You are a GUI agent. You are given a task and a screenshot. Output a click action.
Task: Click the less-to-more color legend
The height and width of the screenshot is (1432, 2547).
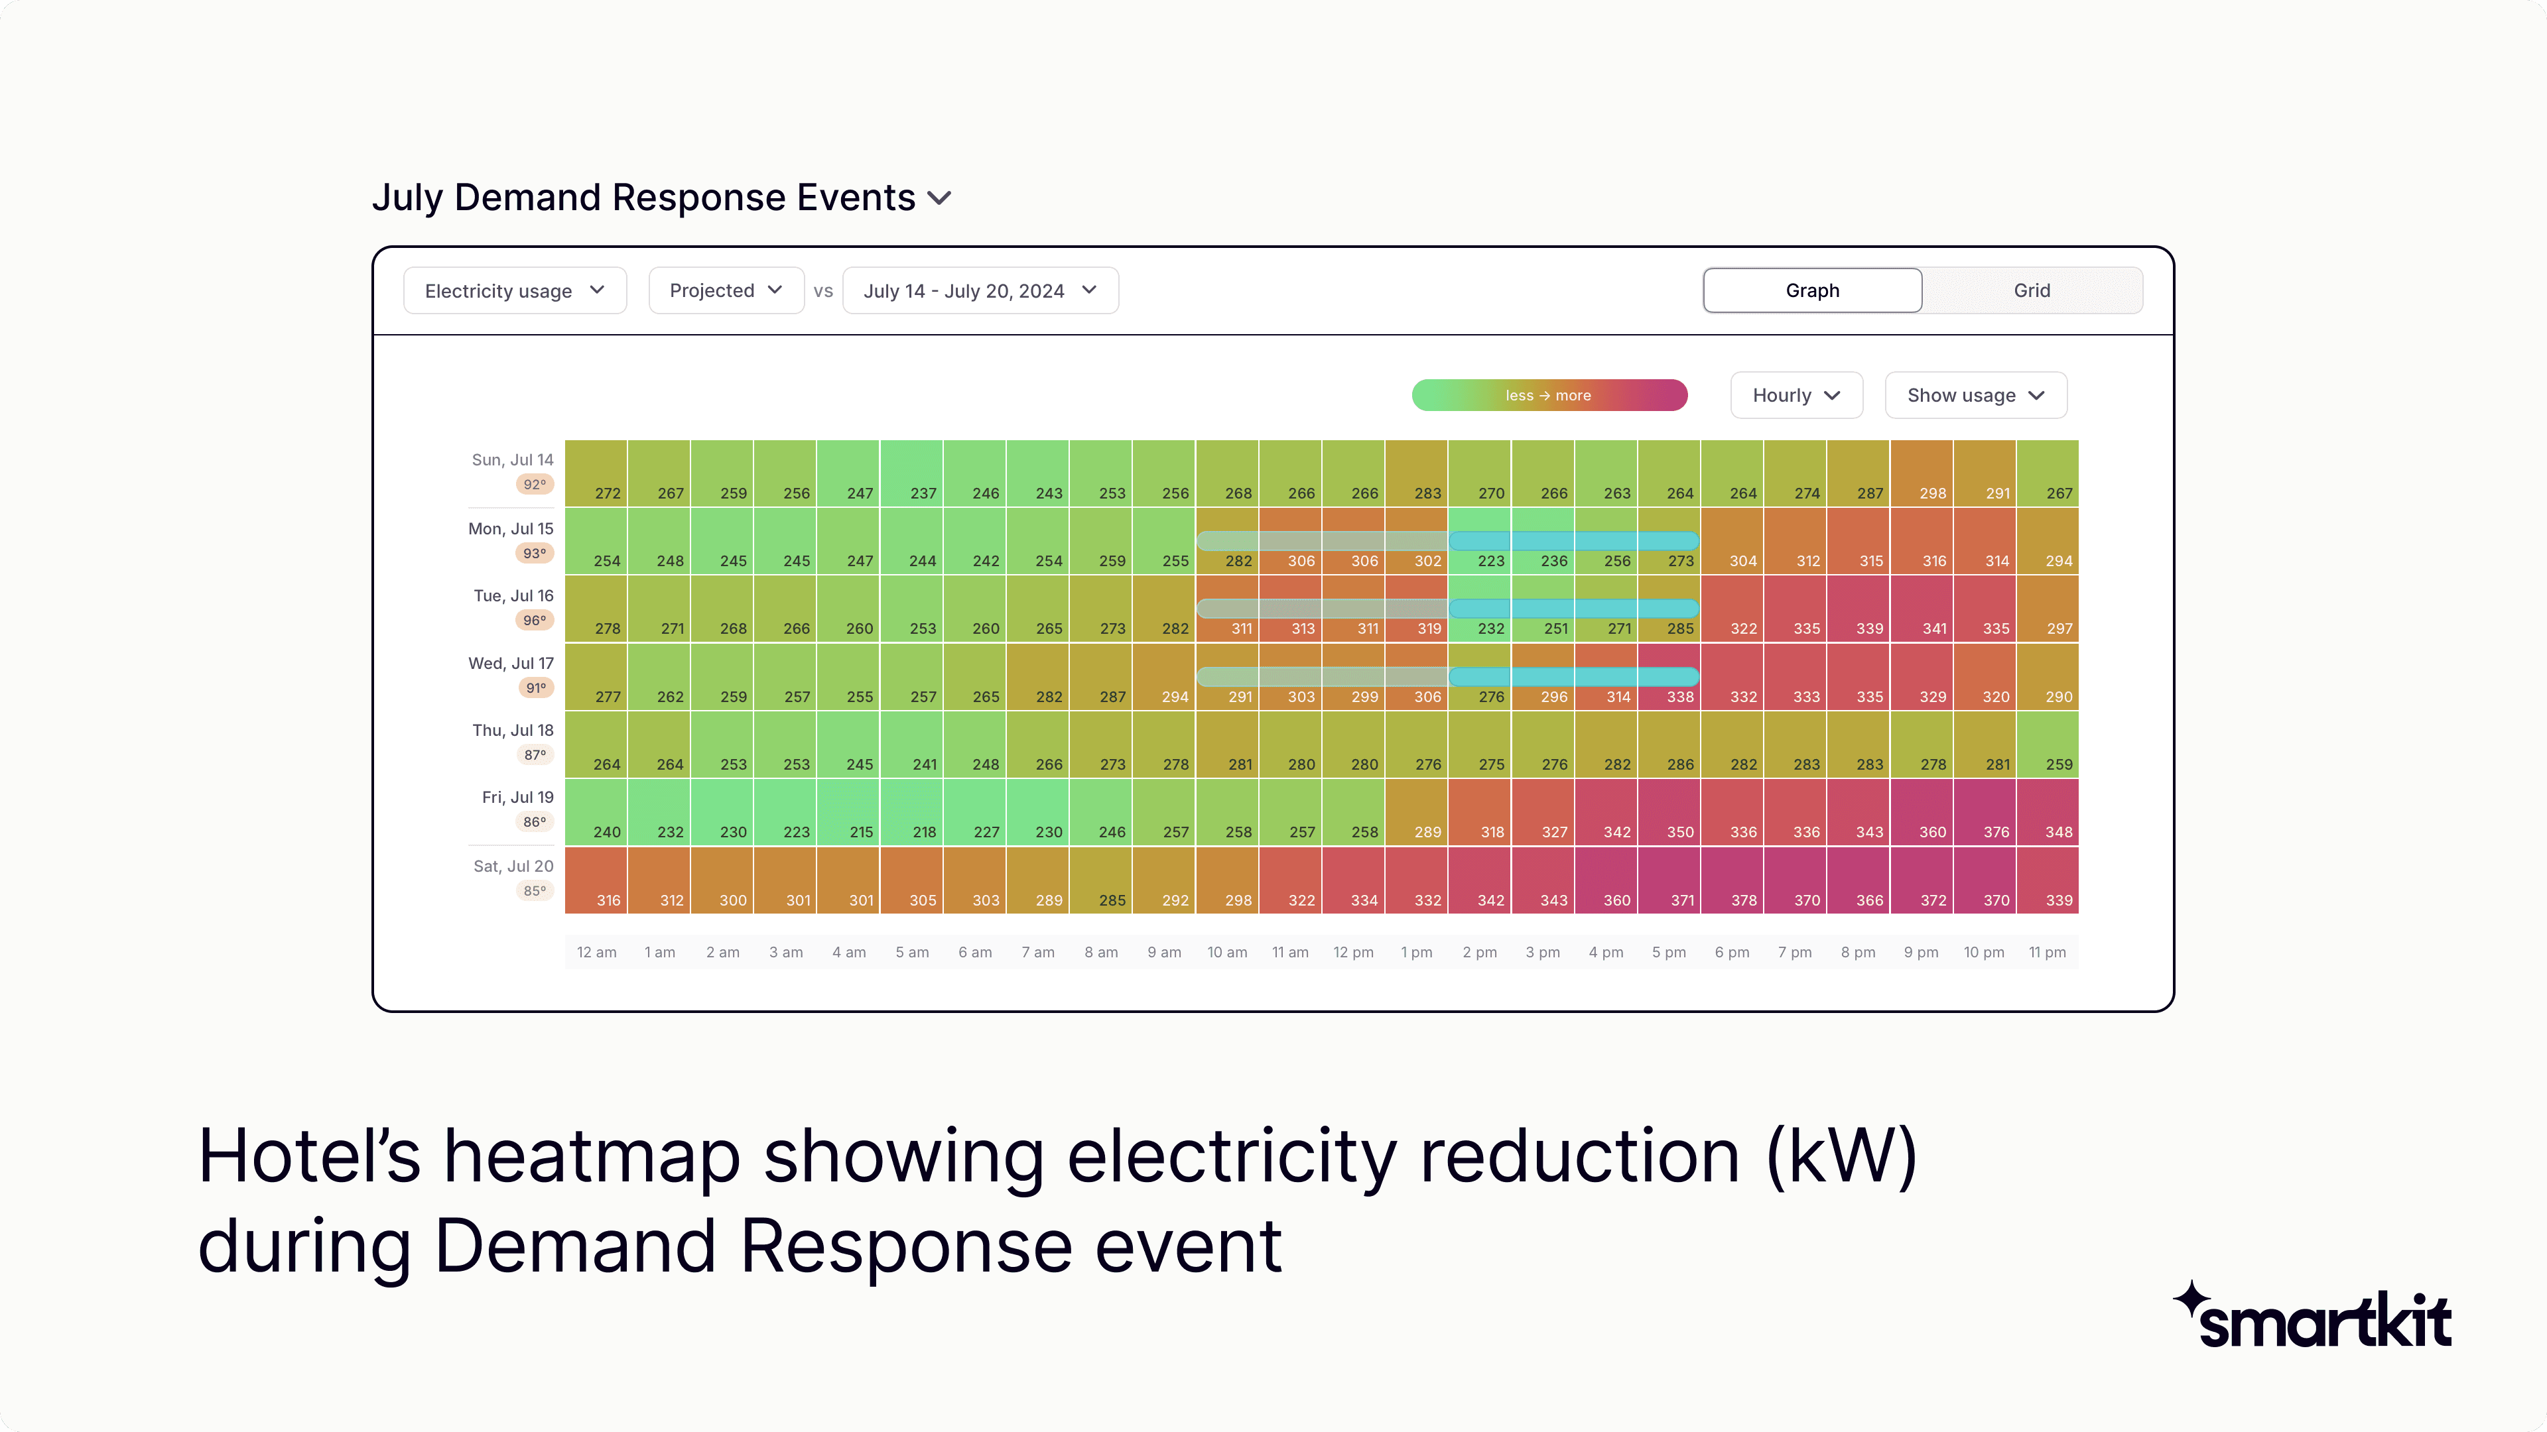pyautogui.click(x=1548, y=394)
